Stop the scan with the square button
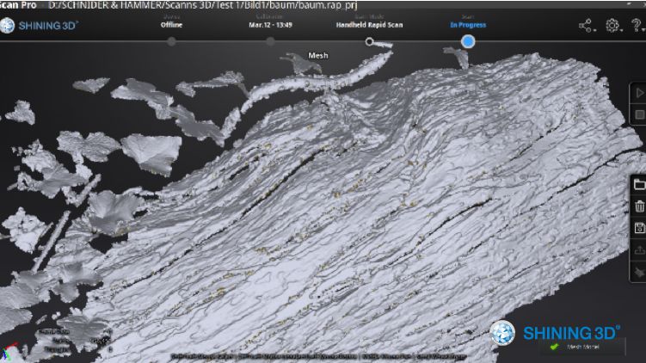The height and width of the screenshot is (363, 646). [639, 114]
